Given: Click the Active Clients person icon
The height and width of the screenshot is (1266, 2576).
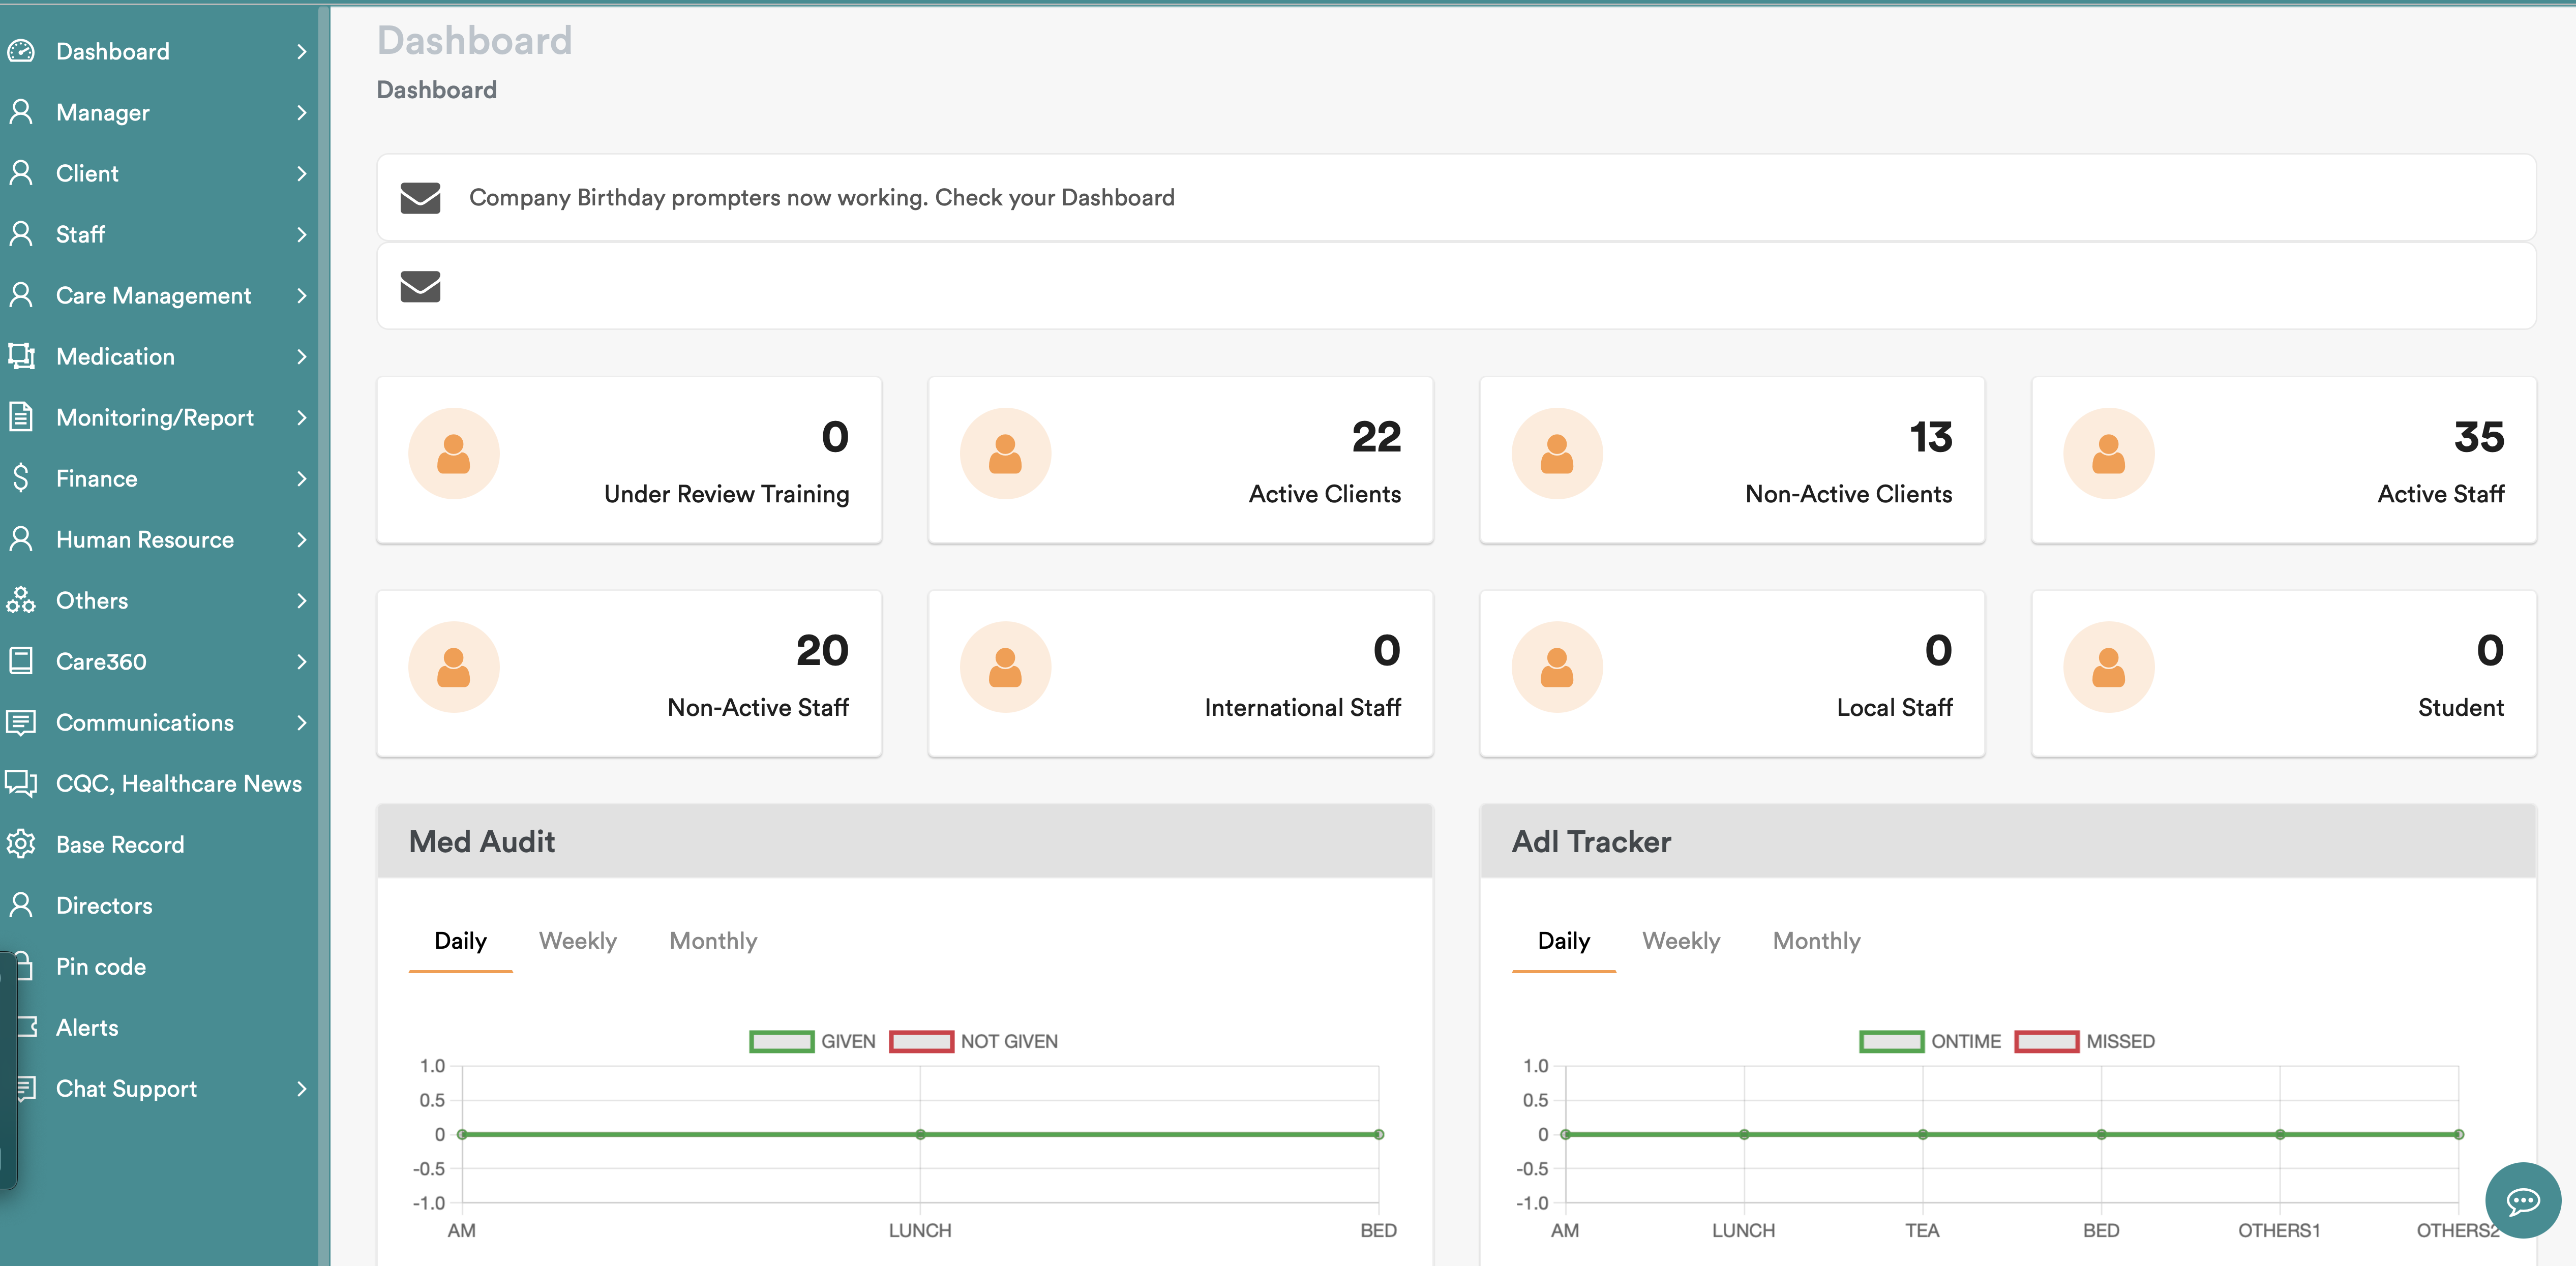Looking at the screenshot, I should (1005, 454).
